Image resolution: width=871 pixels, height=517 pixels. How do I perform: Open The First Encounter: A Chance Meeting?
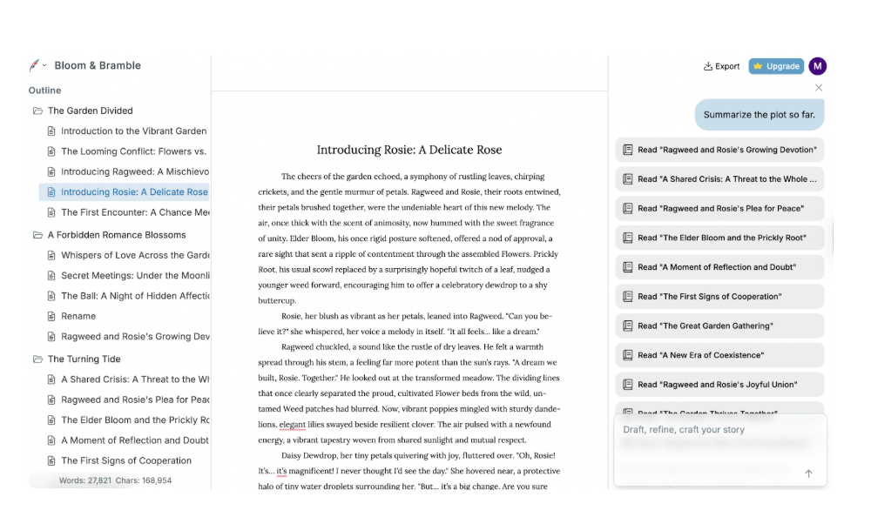(135, 212)
